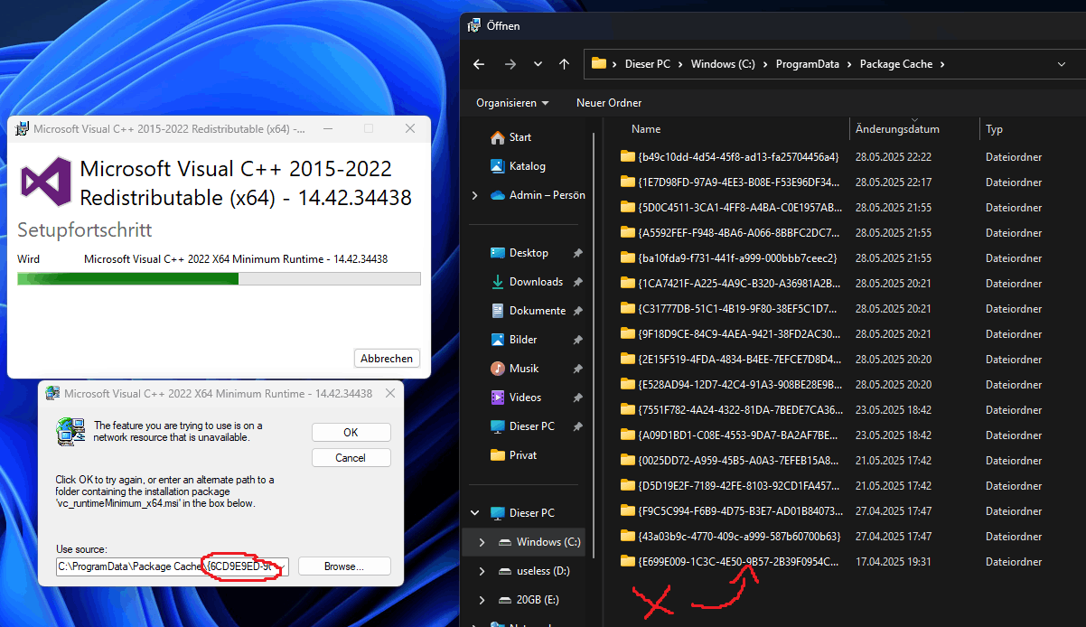The width and height of the screenshot is (1086, 627).
Task: Open the Organisieren menu
Action: (x=512, y=103)
